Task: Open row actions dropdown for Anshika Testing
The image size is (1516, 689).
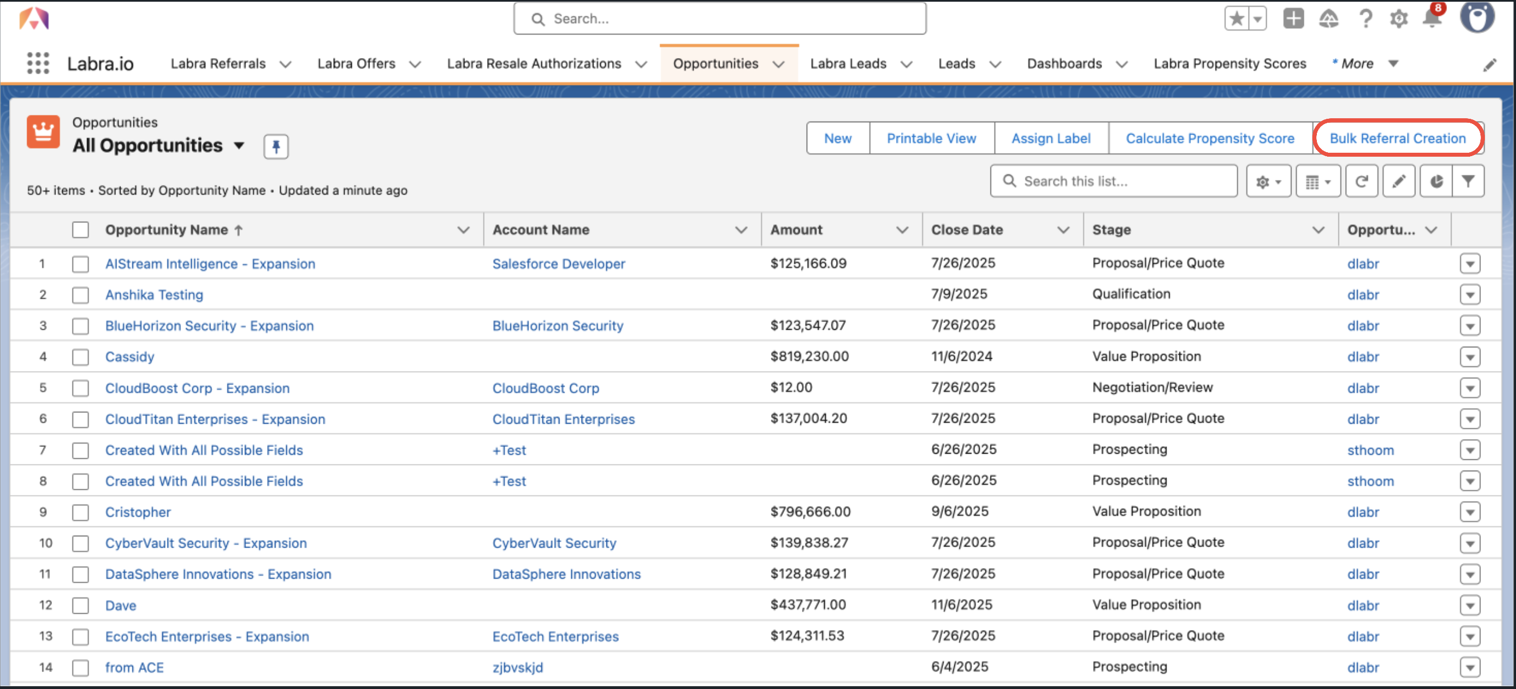Action: coord(1470,294)
